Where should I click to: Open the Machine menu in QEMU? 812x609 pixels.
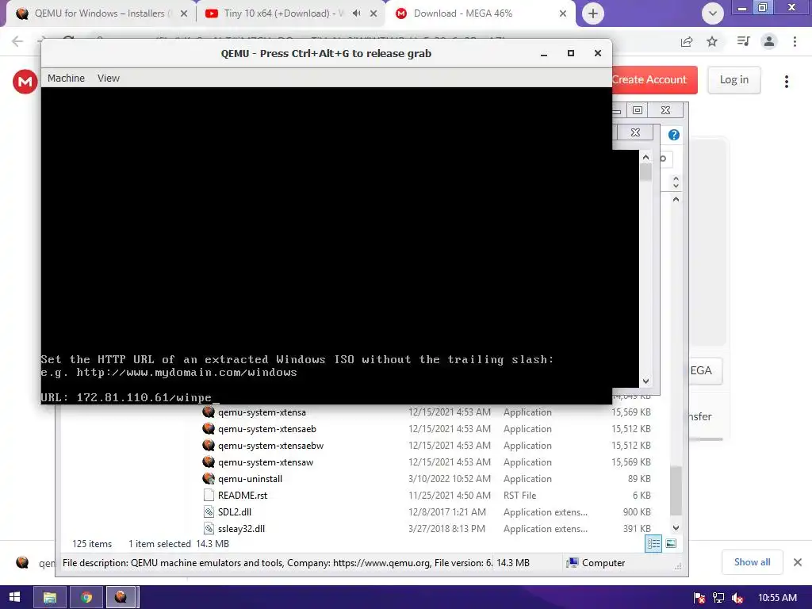[x=66, y=79]
